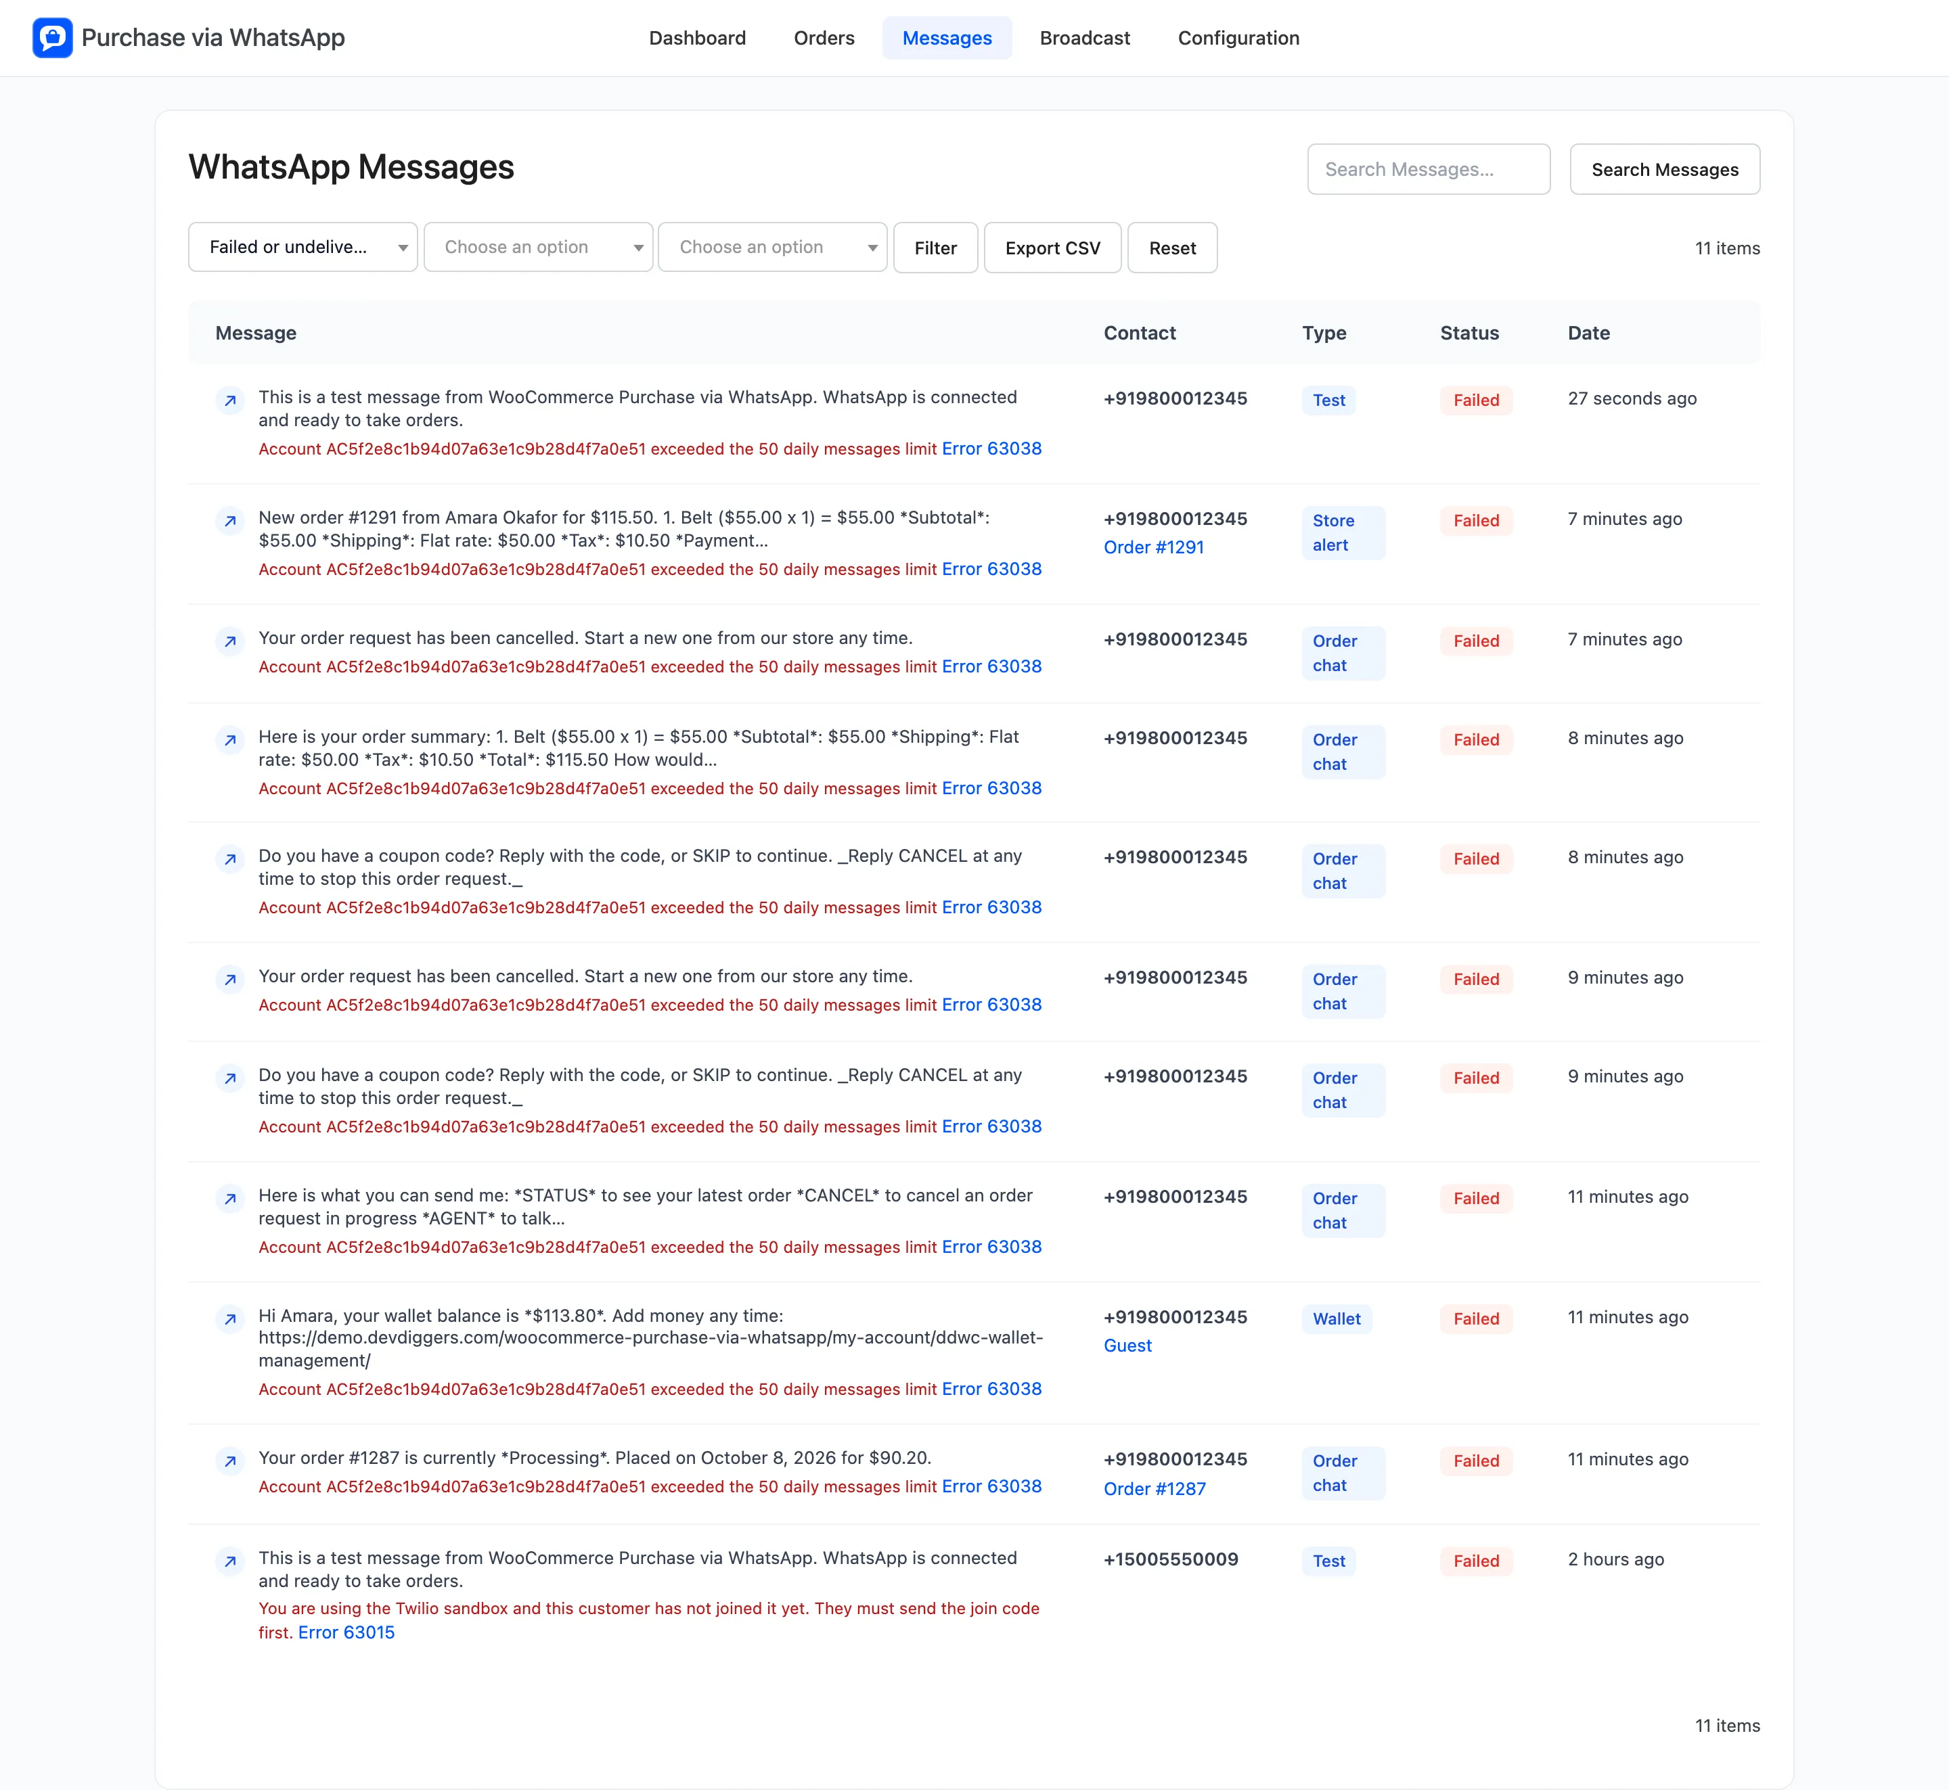The height and width of the screenshot is (1790, 1949).
Task: Click the contact number +15005550009
Action: pos(1171,1559)
